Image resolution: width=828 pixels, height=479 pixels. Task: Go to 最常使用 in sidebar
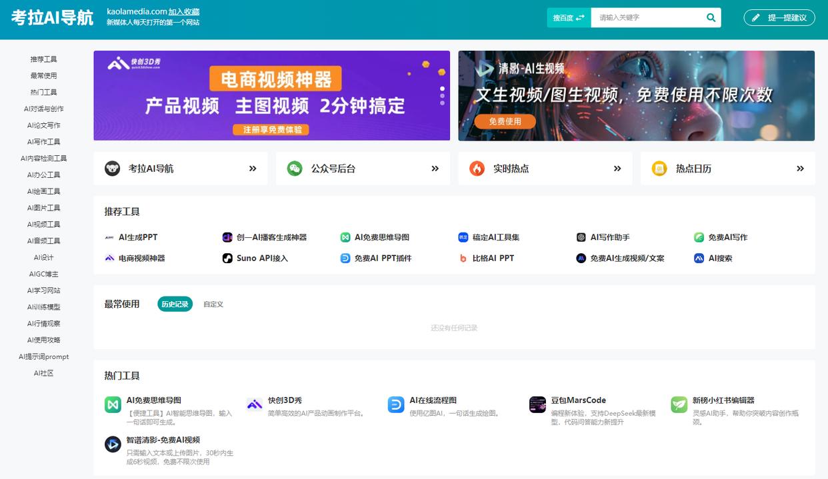coord(44,76)
